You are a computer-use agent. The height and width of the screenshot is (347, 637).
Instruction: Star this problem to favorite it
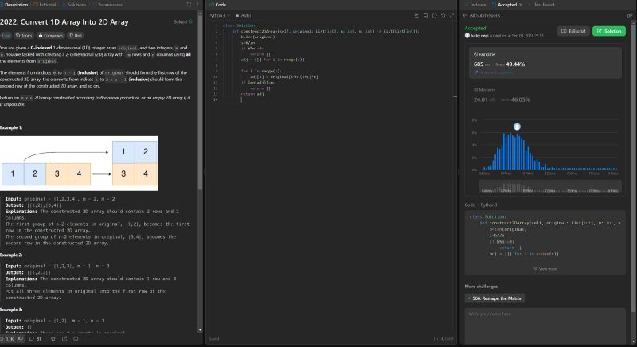click(x=52, y=339)
